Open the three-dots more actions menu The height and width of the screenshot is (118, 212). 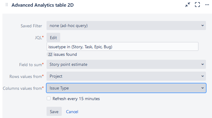(207, 5)
